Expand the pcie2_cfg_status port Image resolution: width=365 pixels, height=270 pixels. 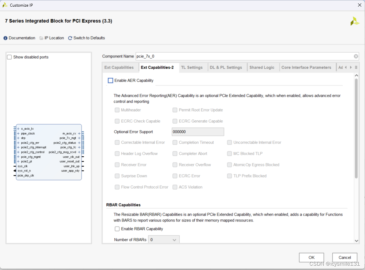click(79, 143)
